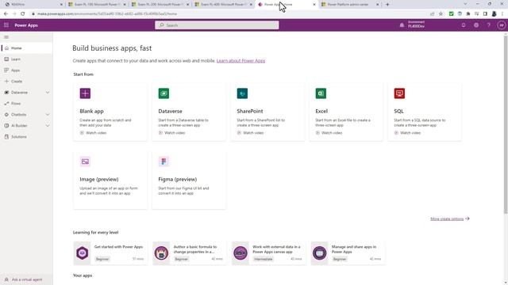The height and width of the screenshot is (285, 508).
Task: Select Learn in the left navigation
Action: 26,59
